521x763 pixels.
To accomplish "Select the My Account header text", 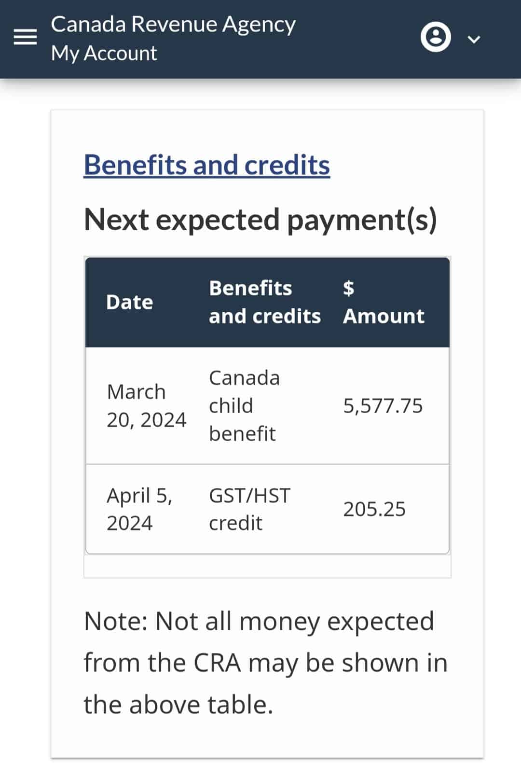I will [104, 53].
